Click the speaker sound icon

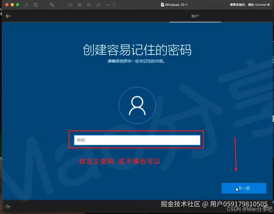click(x=89, y=5)
